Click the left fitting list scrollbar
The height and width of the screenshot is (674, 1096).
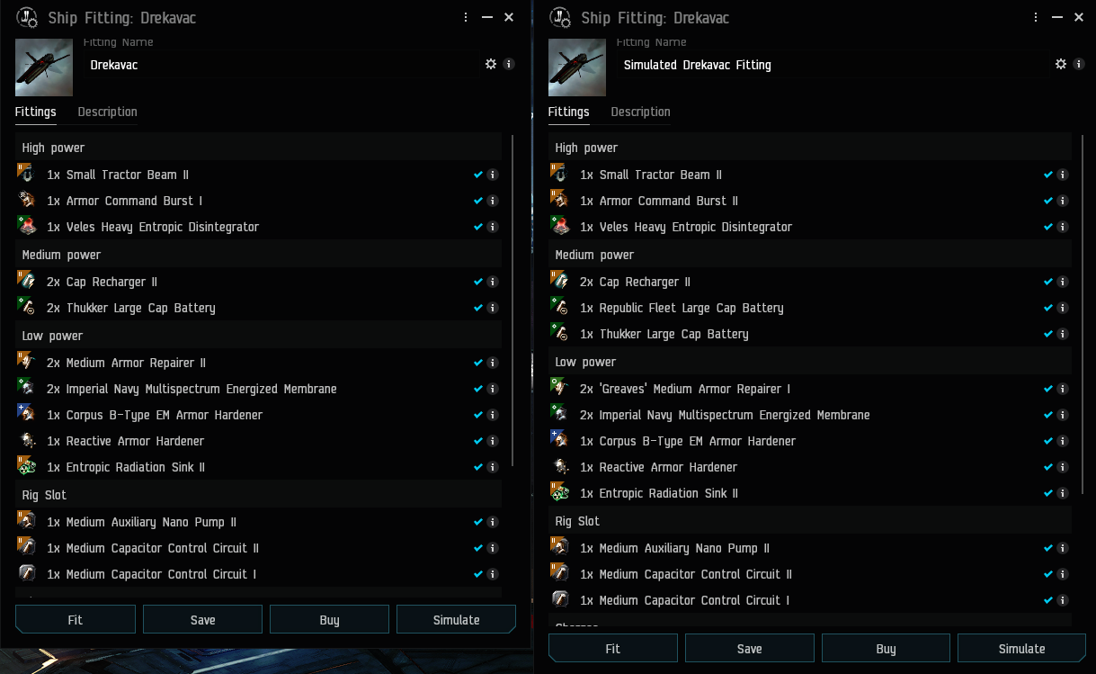point(512,300)
